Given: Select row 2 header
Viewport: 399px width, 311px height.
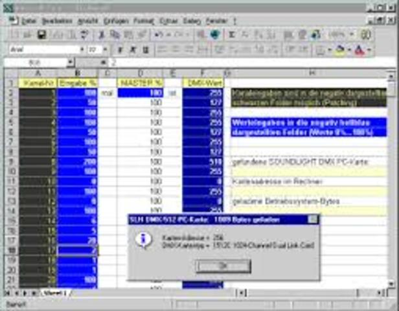Looking at the screenshot, I should (11, 93).
